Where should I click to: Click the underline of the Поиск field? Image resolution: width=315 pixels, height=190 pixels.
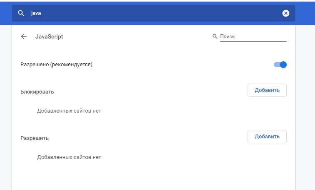click(253, 42)
